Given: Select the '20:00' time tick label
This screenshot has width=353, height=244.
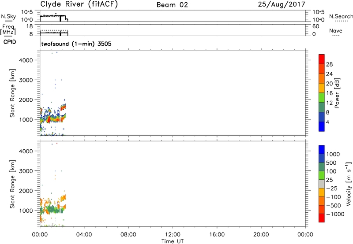Looking at the screenshot, I should click(261, 235).
